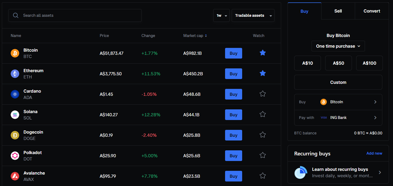Click the Bitcoin market cap A$982.1B

point(192,53)
